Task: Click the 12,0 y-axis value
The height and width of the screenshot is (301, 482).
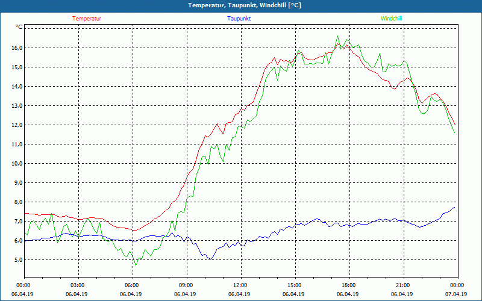Action: pos(17,125)
